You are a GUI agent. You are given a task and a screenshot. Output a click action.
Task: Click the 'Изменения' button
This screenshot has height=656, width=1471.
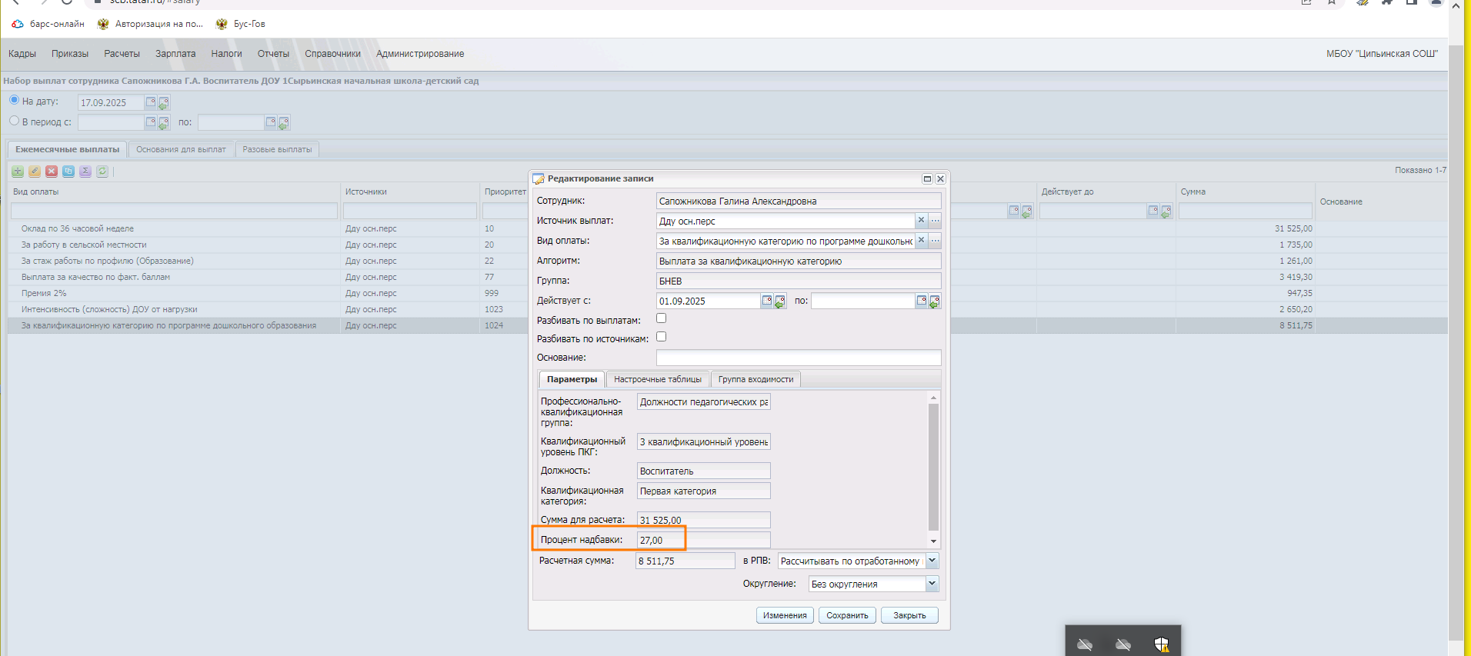(x=785, y=615)
